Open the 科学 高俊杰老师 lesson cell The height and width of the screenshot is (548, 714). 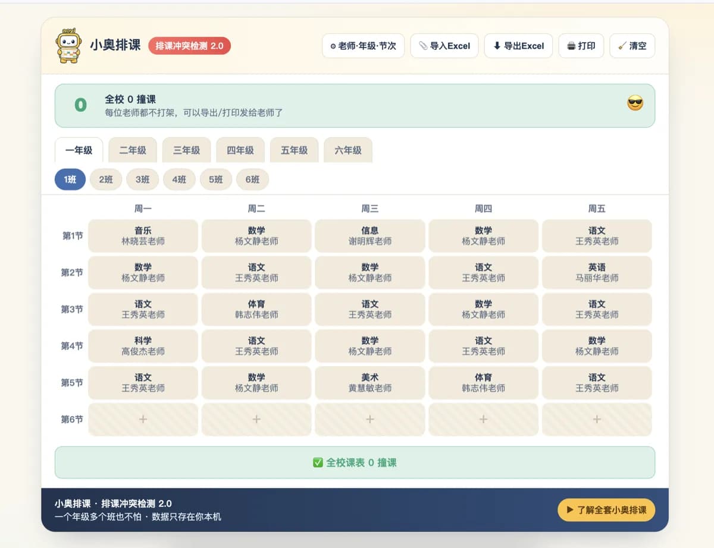143,346
